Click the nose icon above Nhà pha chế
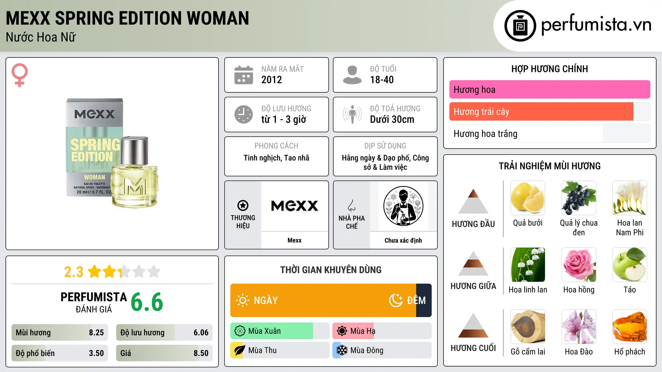Viewport: 662px width, 372px height. [352, 205]
